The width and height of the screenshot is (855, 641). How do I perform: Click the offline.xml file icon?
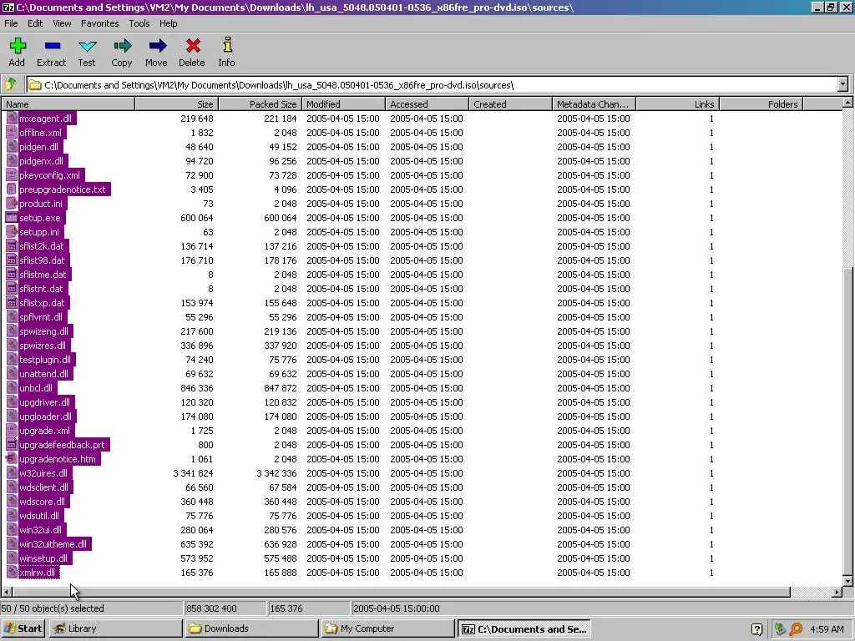12,133
